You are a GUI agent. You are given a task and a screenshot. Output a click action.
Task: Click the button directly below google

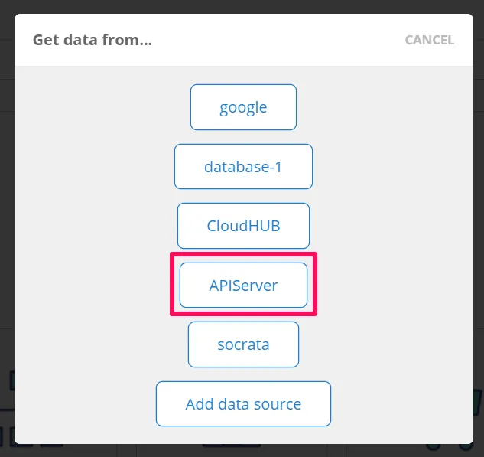[x=243, y=166]
